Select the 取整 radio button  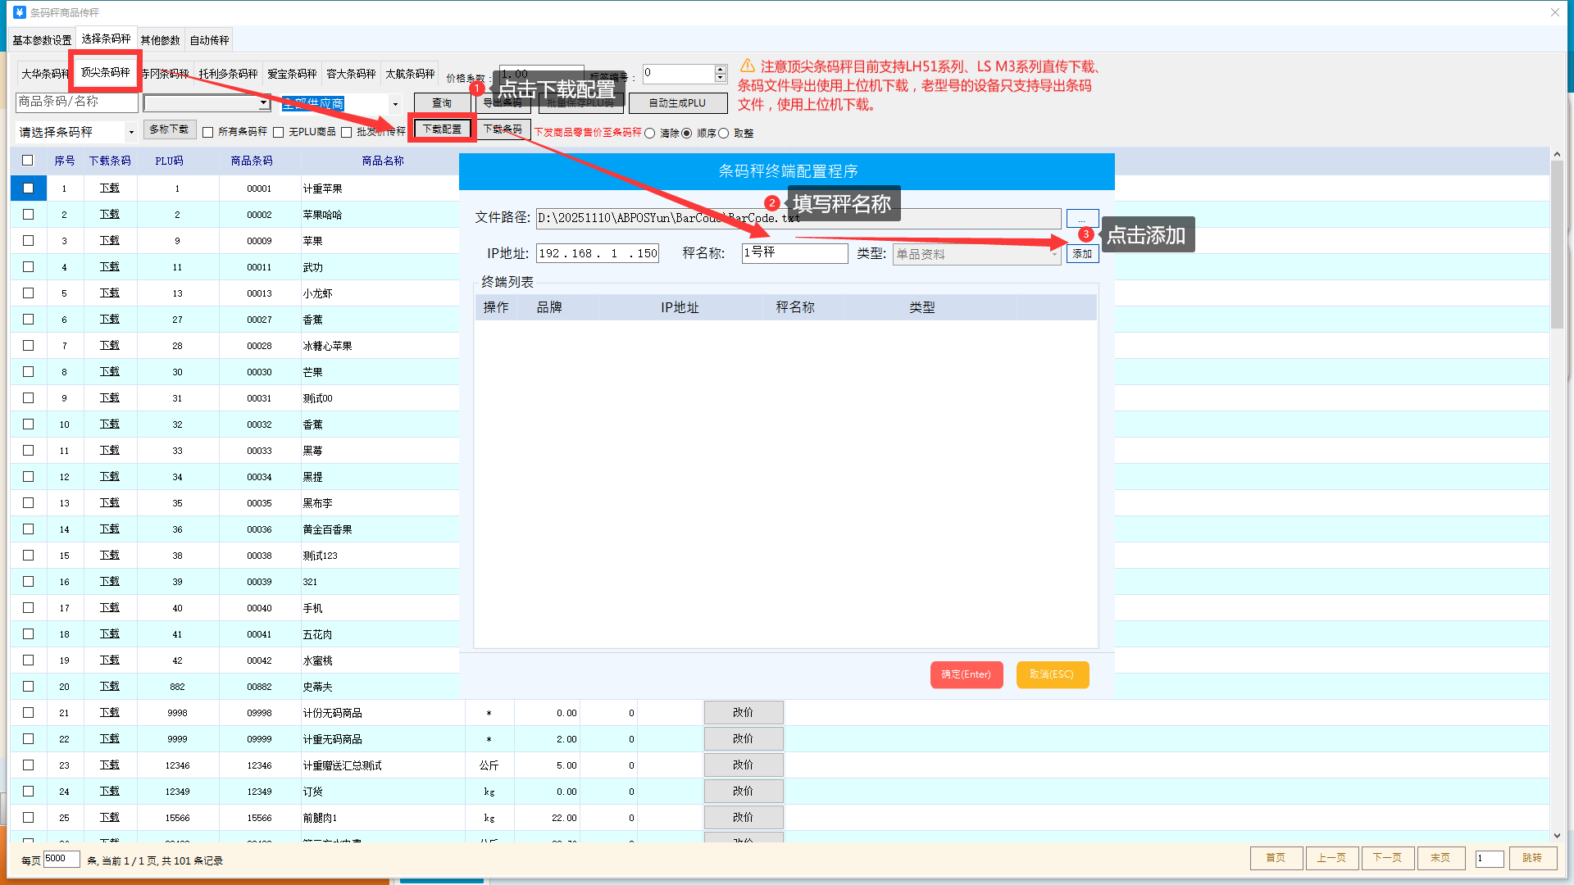(x=724, y=133)
